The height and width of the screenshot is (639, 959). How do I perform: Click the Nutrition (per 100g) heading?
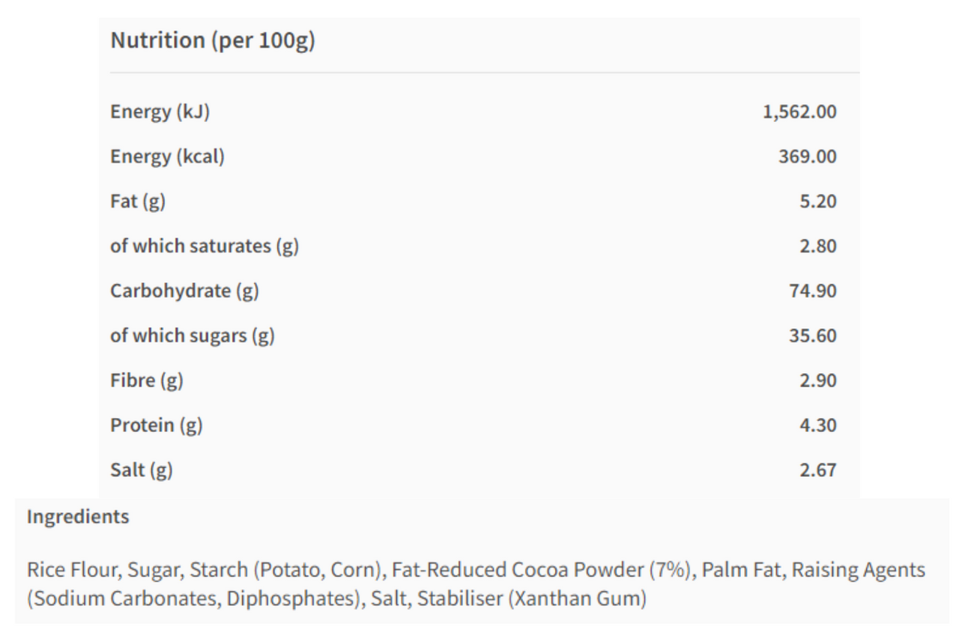point(213,42)
